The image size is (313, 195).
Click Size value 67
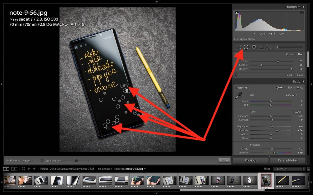[301, 61]
